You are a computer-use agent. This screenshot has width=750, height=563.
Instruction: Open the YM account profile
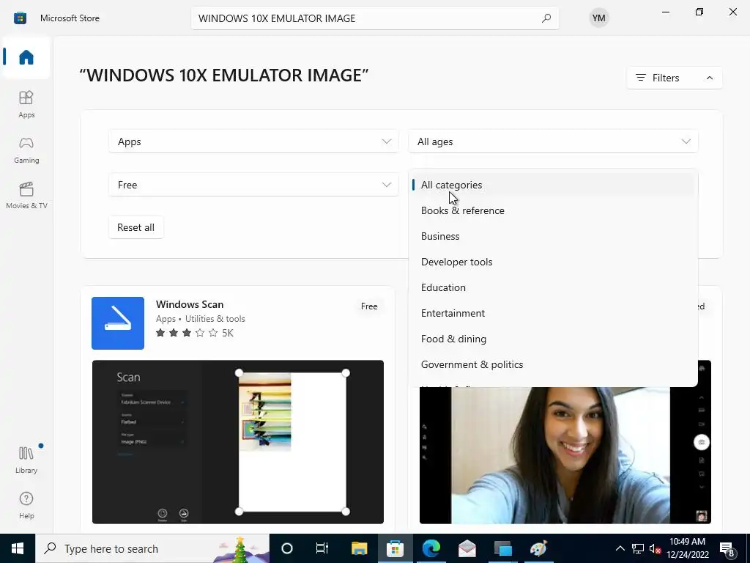click(598, 18)
